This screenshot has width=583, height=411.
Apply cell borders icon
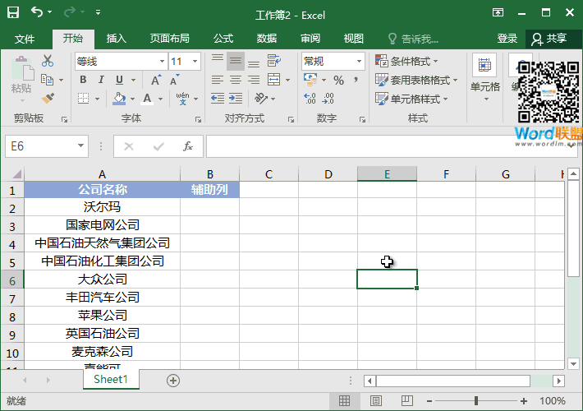(84, 99)
